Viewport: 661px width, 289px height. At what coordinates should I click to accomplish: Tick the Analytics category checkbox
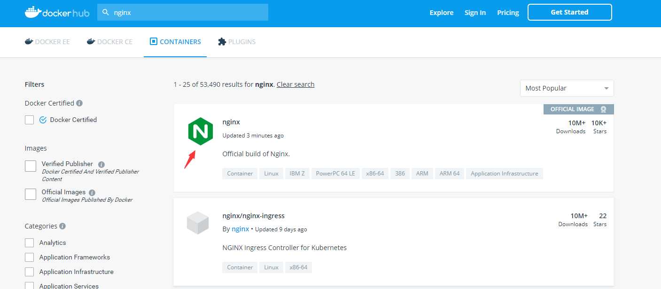[x=30, y=243]
